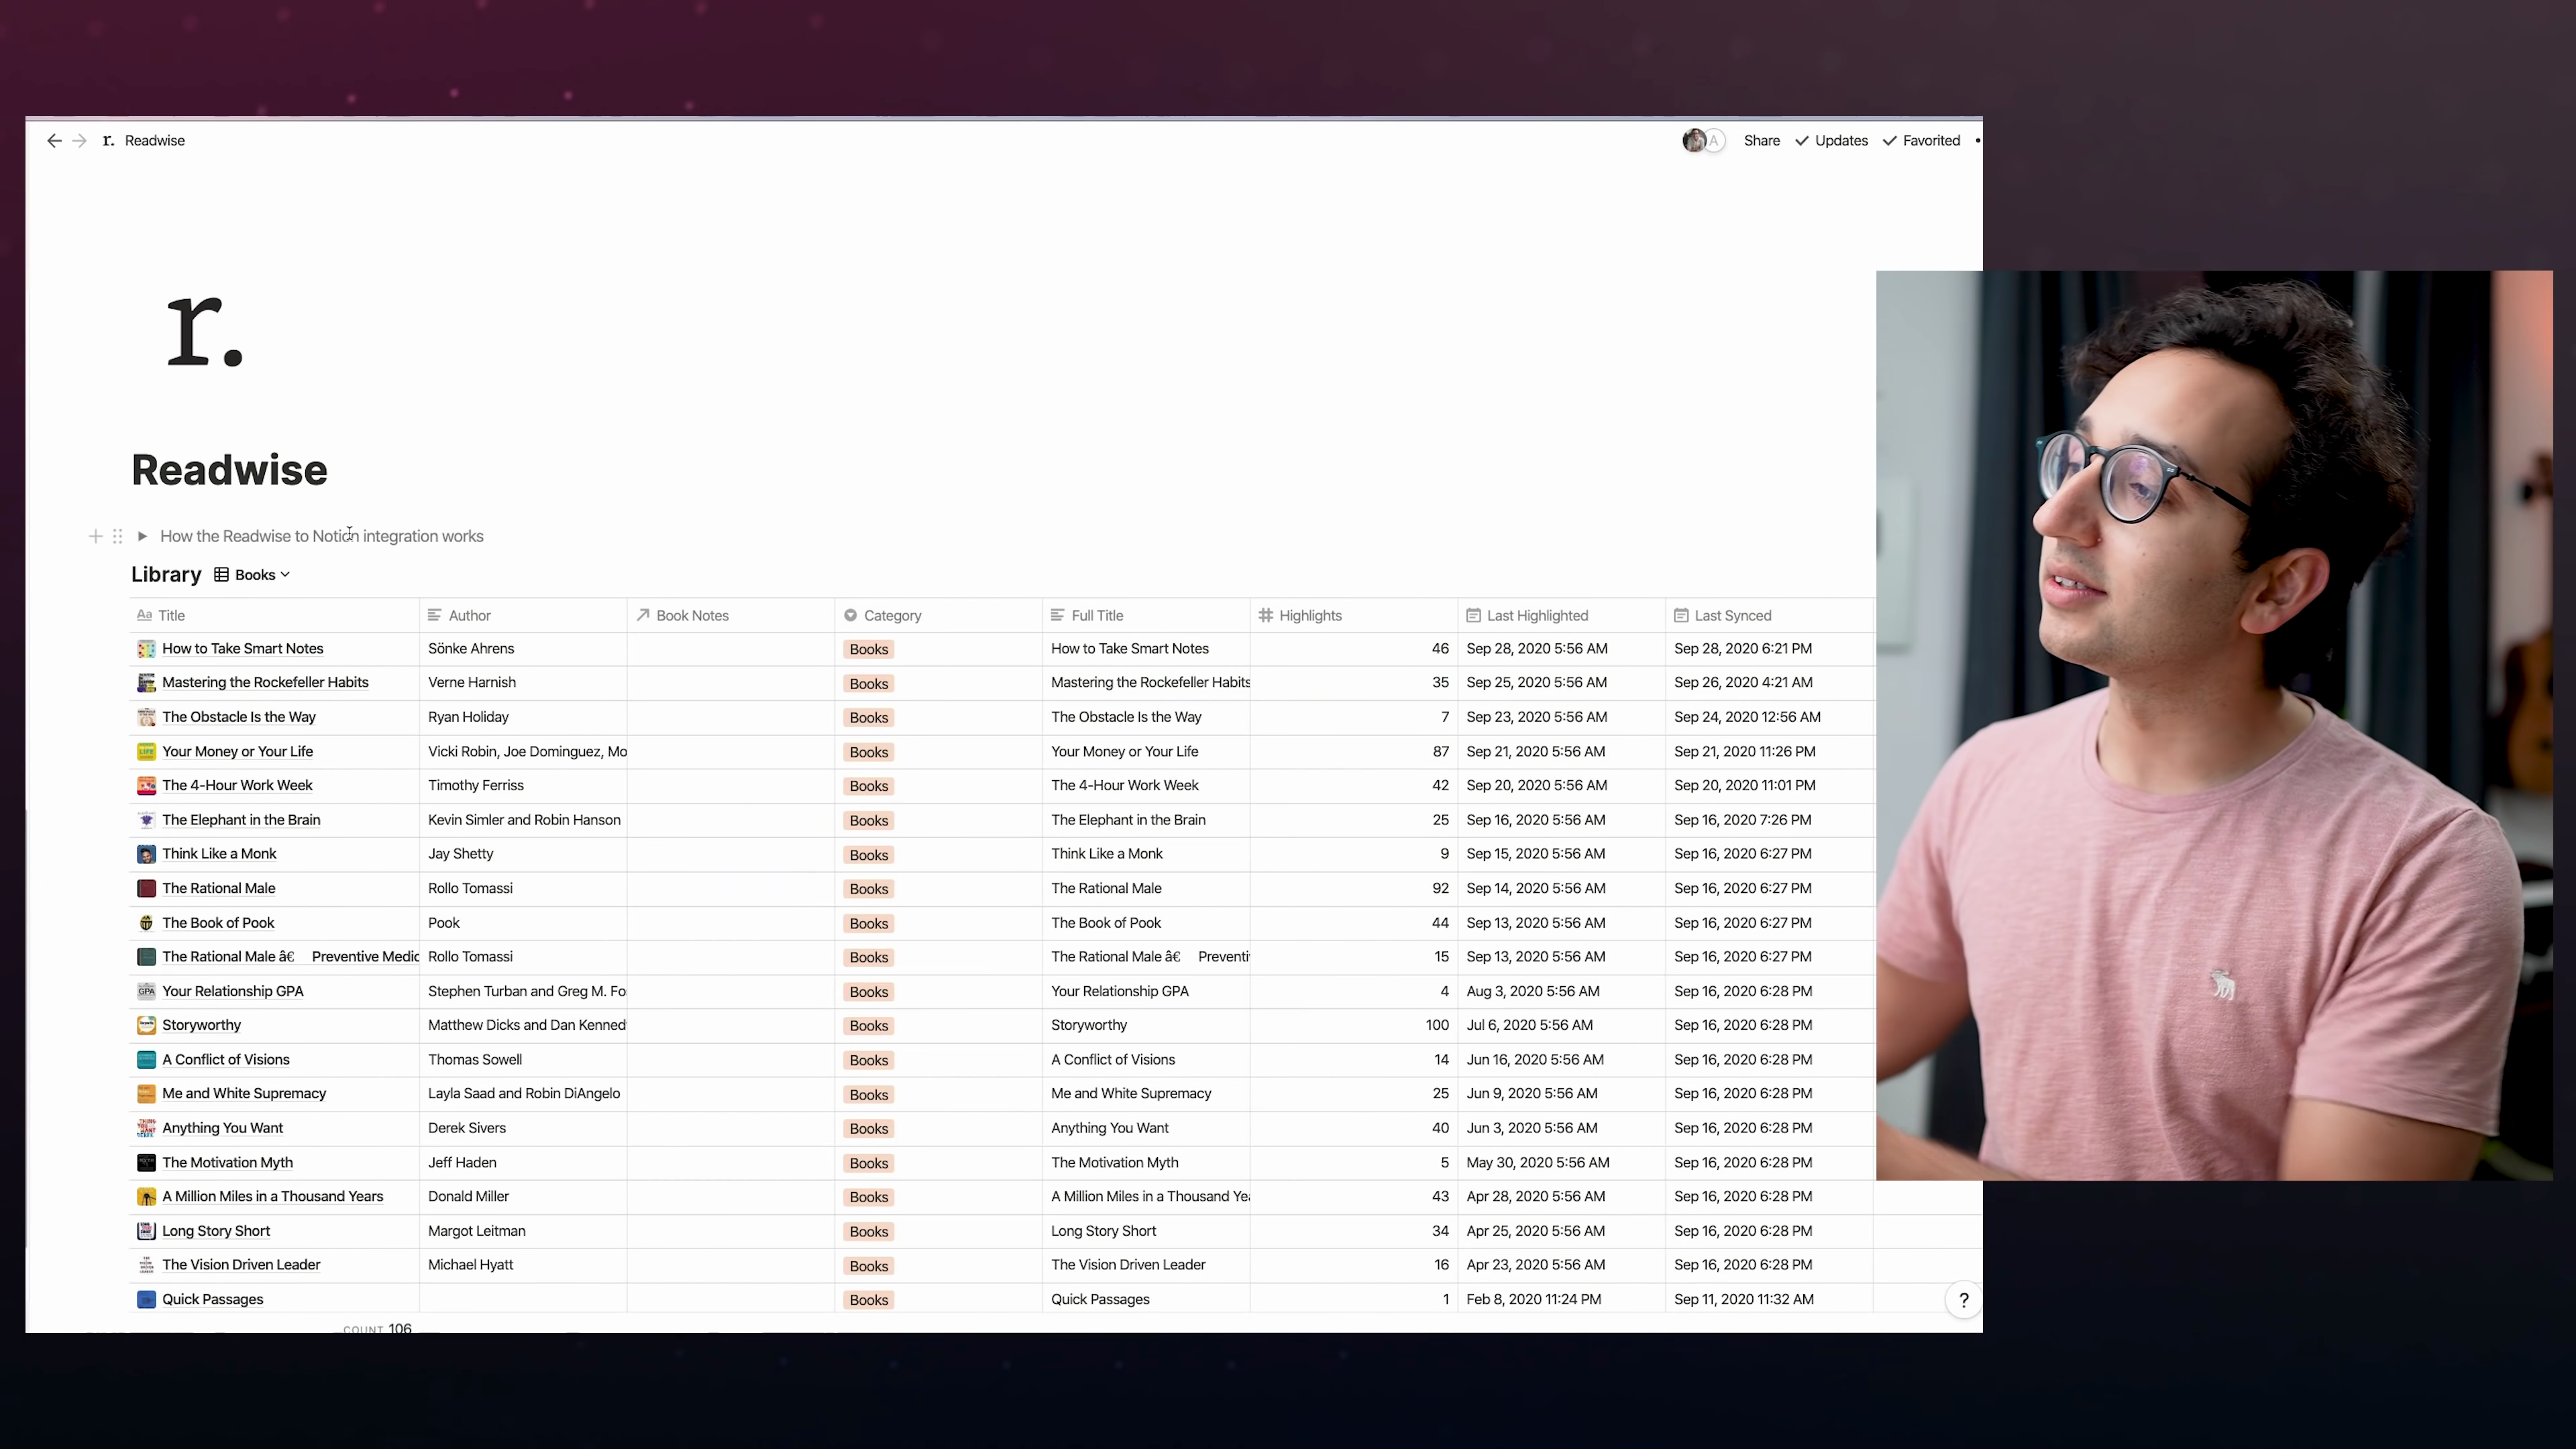Click the large r. page icon
This screenshot has width=2576, height=1449.
coord(205,332)
